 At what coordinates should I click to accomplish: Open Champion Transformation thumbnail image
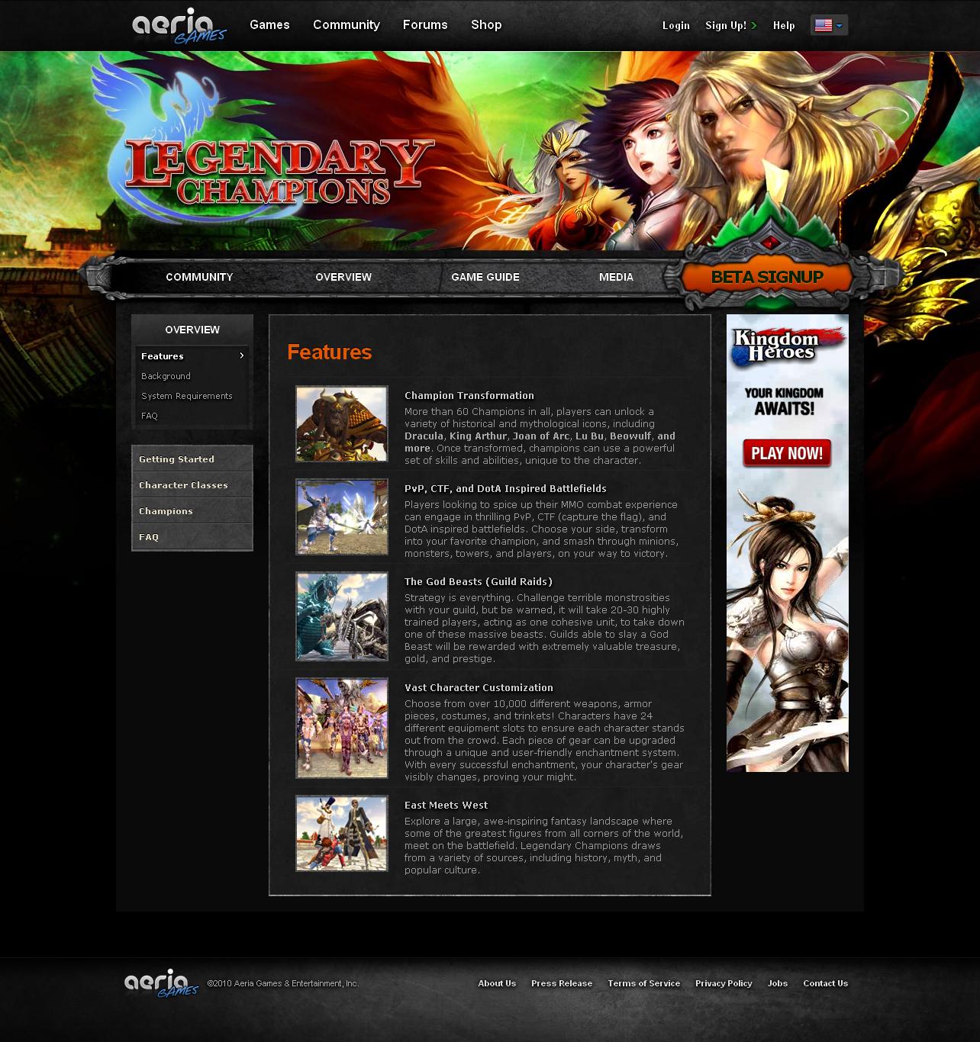click(342, 424)
